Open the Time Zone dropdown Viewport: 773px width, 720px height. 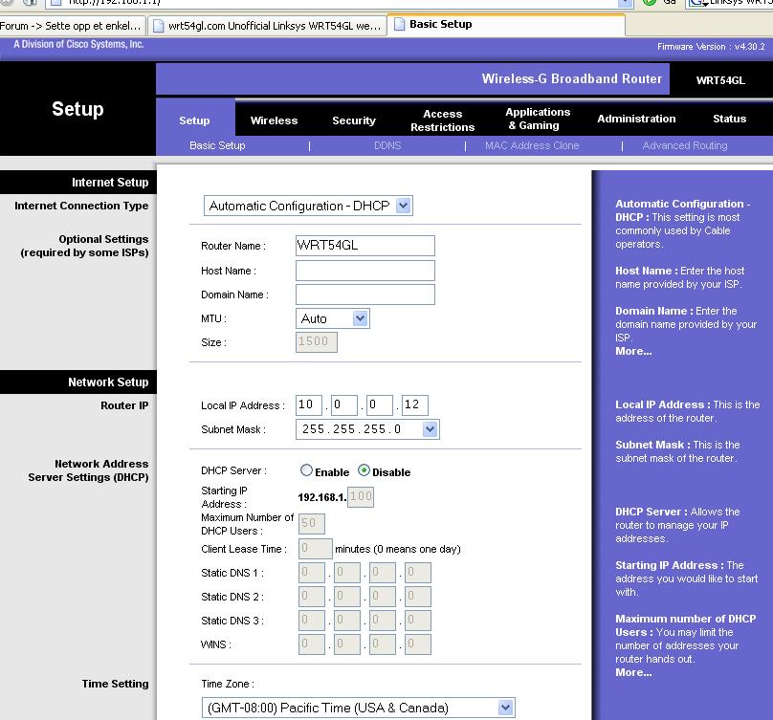(x=359, y=708)
